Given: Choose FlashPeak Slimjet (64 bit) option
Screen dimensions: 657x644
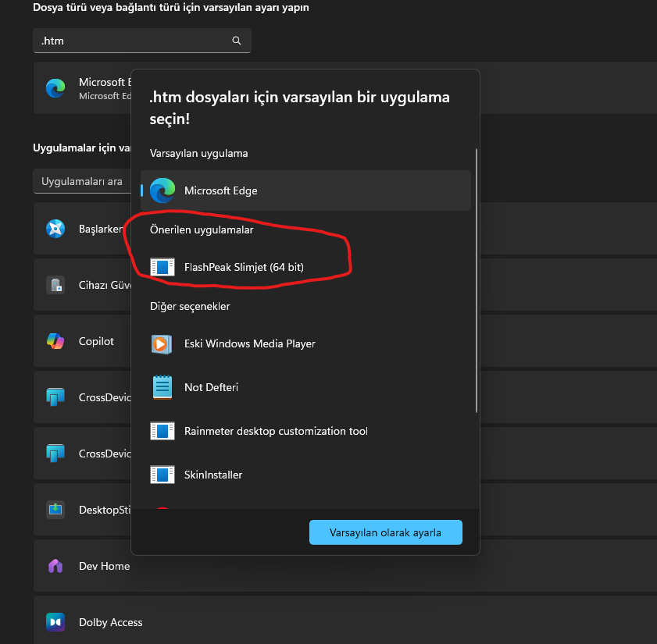Looking at the screenshot, I should pos(305,267).
